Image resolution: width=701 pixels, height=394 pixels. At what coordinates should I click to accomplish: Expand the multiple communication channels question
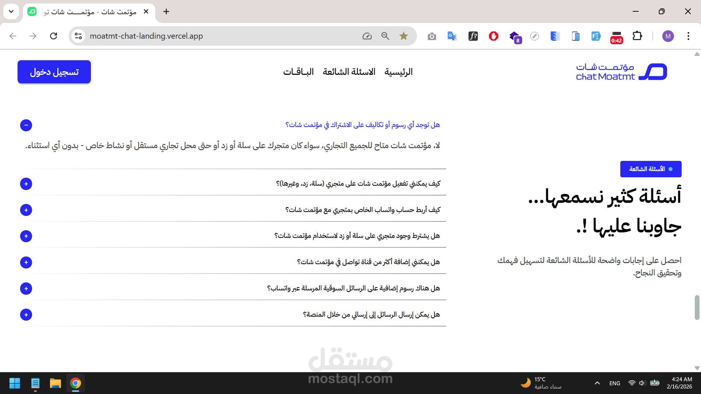[26, 262]
